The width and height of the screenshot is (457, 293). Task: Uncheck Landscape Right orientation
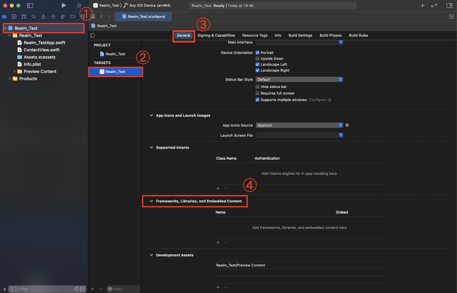point(257,70)
